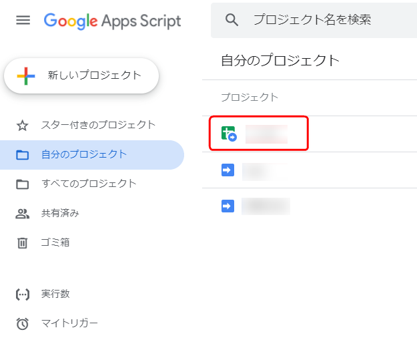Click the trash can icon for ゴミ箱
The image size is (417, 352).
22,243
